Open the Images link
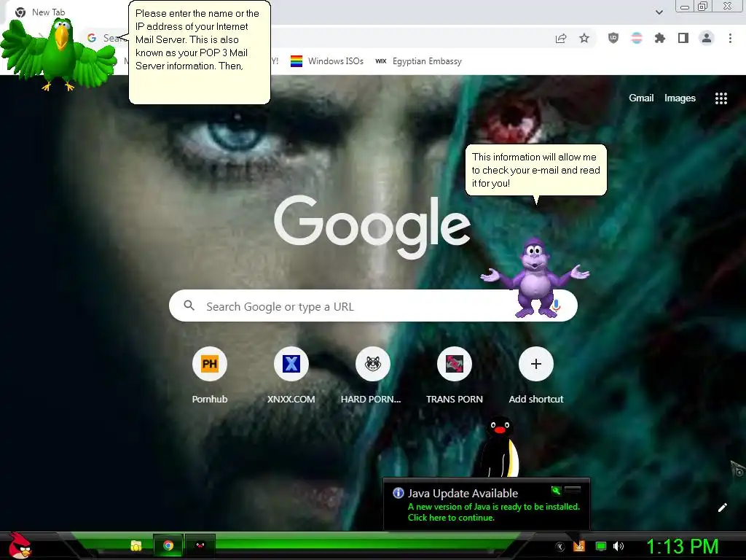The width and height of the screenshot is (746, 560). (680, 98)
